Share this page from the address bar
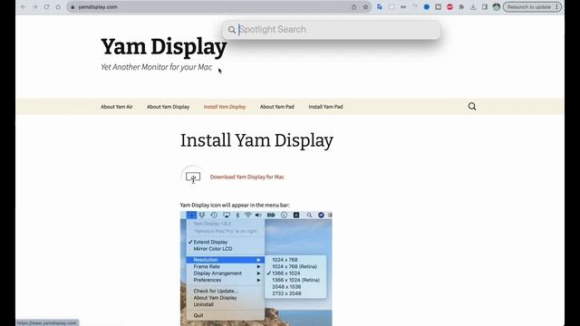Screen dimensions: 580x326 [354, 7]
